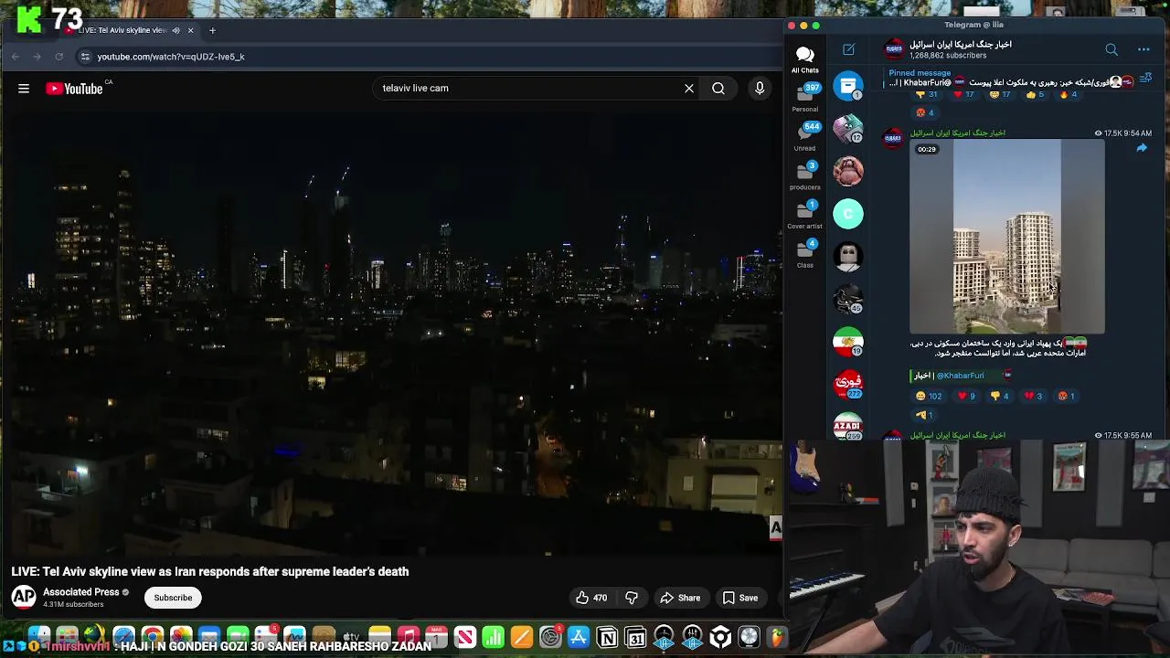Image resolution: width=1170 pixels, height=658 pixels.
Task: Subscribe to Associated Press channel
Action: tap(173, 598)
